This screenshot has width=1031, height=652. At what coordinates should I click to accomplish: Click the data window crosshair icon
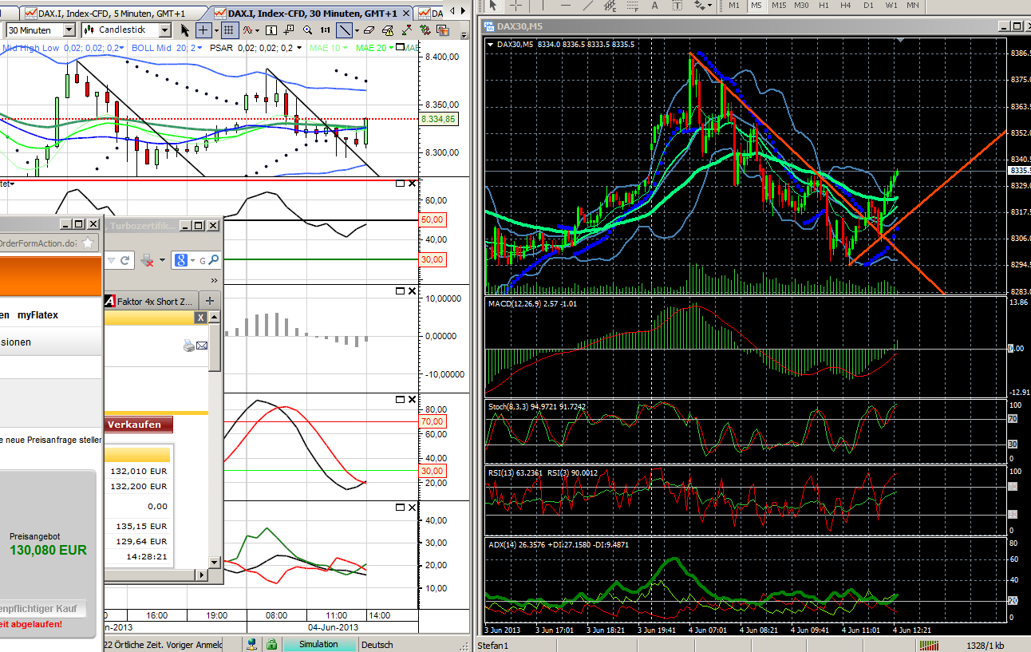click(x=289, y=30)
